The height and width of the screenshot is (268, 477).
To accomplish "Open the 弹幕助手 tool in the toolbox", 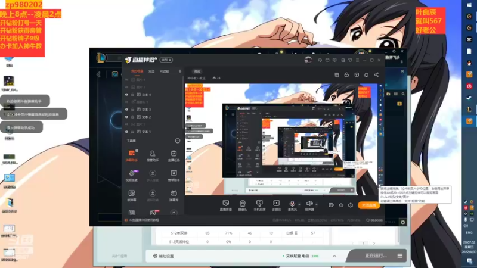I will 131,155.
